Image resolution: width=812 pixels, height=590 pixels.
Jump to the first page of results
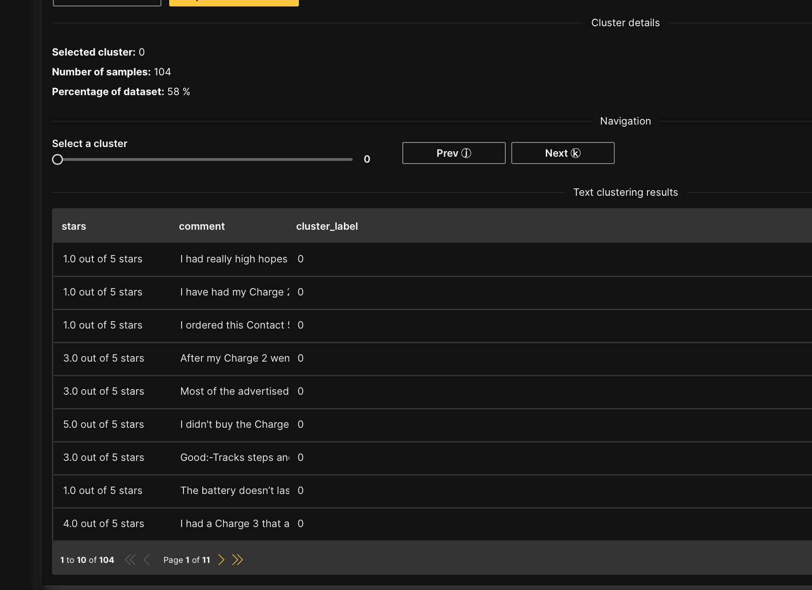pos(130,560)
